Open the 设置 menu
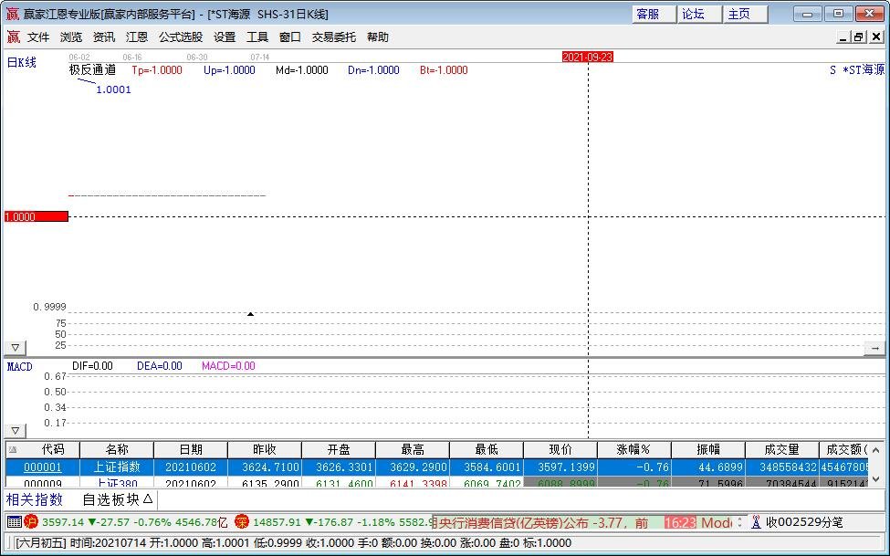 tap(225, 37)
